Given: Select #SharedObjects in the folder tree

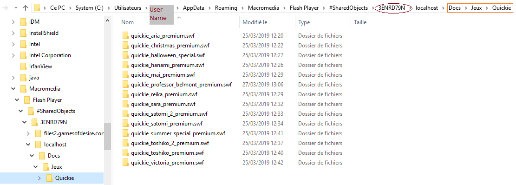Looking at the screenshot, I should (x=56, y=111).
